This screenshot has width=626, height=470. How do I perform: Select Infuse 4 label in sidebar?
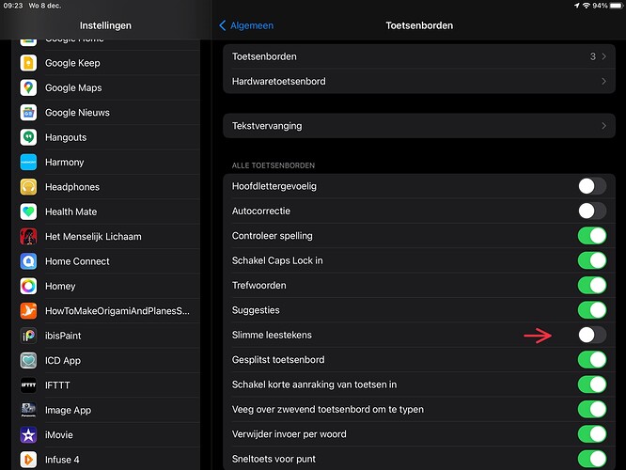[x=62, y=460]
